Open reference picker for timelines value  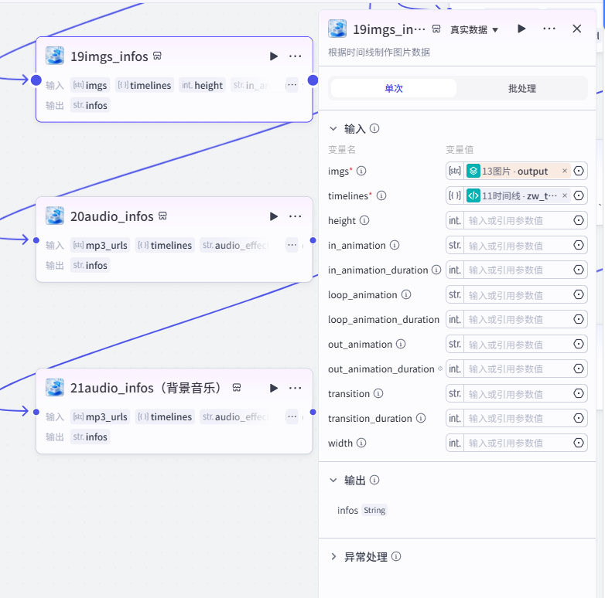tap(579, 195)
